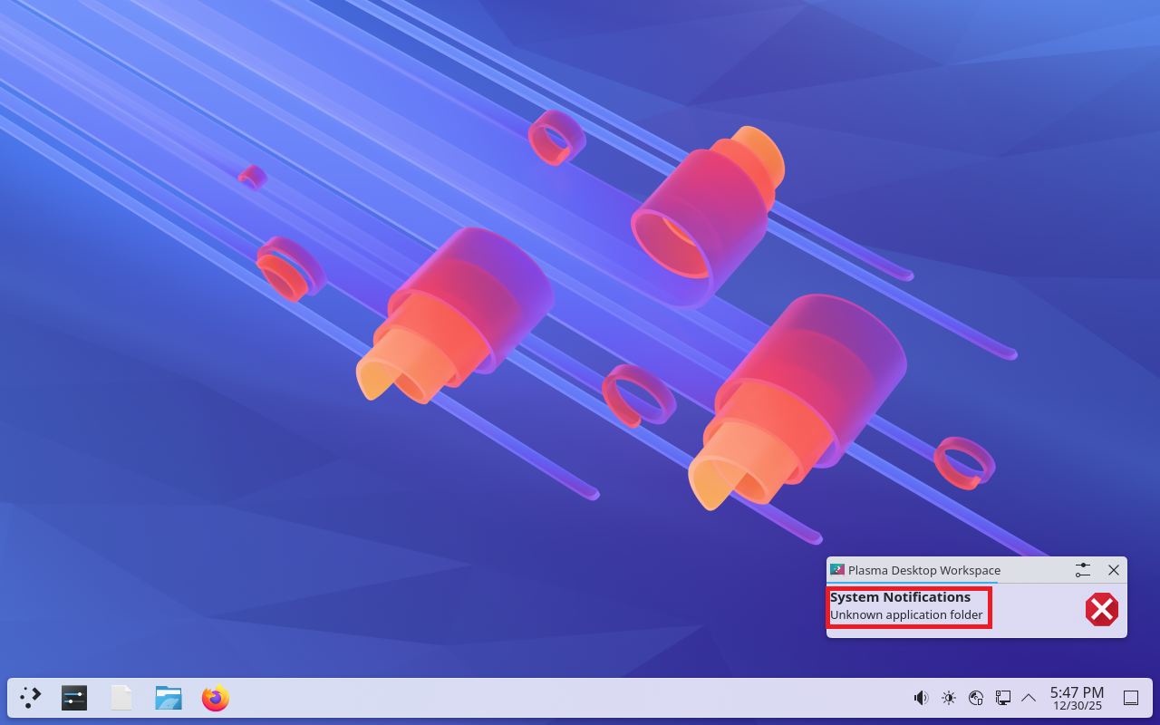
Task: Toggle the show desktop button
Action: (x=1131, y=698)
